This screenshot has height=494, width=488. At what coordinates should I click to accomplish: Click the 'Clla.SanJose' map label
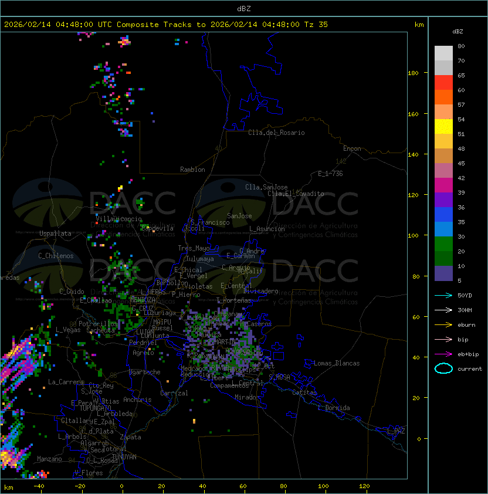click(266, 187)
